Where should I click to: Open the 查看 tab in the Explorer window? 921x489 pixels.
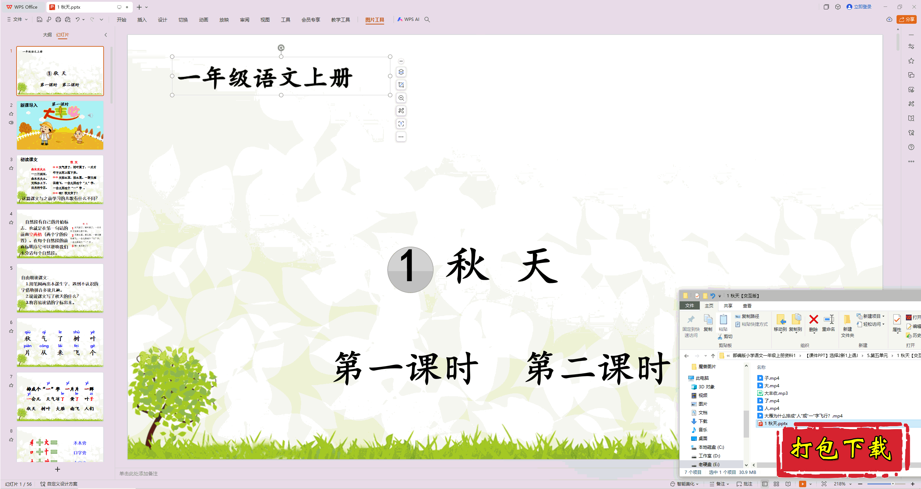(747, 306)
